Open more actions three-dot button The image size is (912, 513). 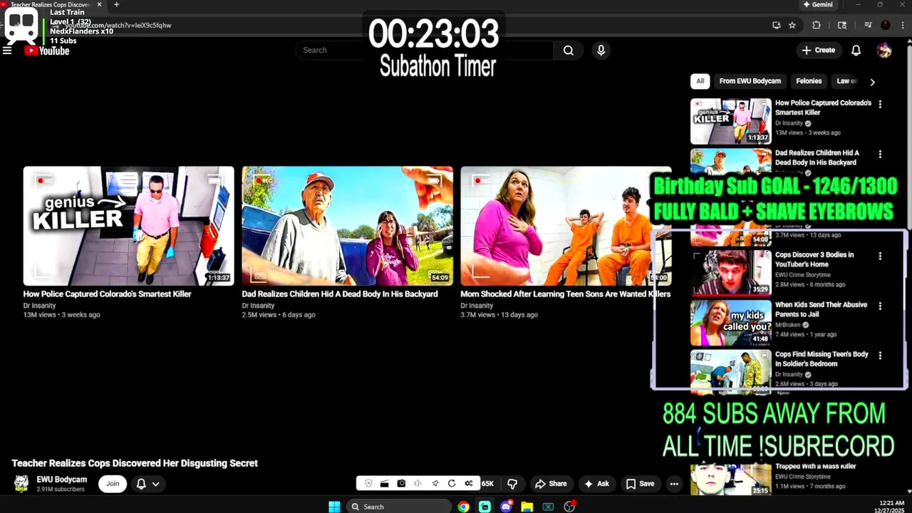click(674, 484)
